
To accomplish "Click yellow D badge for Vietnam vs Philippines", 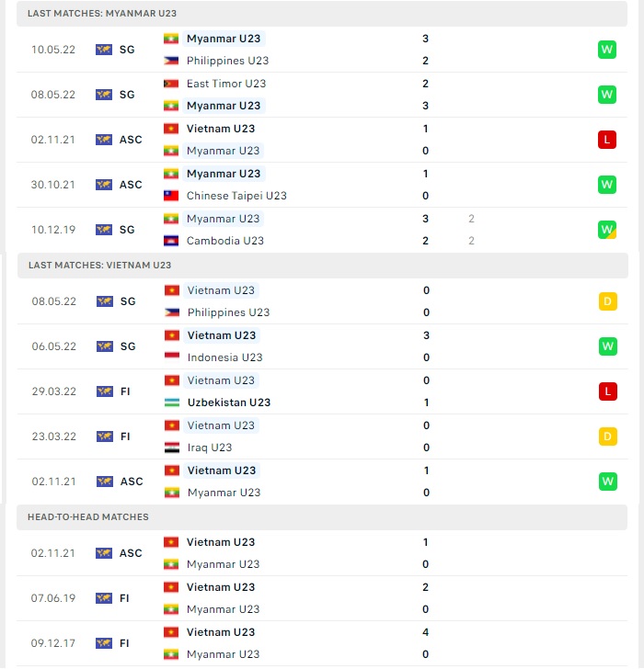I will click(x=608, y=301).
